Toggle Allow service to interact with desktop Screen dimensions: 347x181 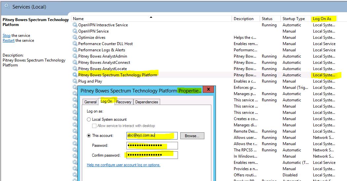[94, 126]
